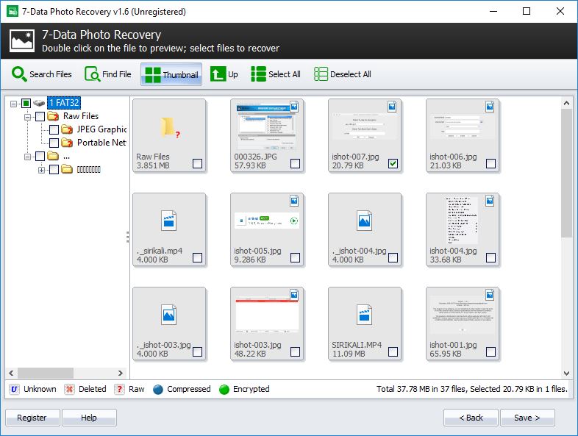Check the SIRIKALI.MP4 checkbox
This screenshot has width=578, height=436.
(393, 352)
